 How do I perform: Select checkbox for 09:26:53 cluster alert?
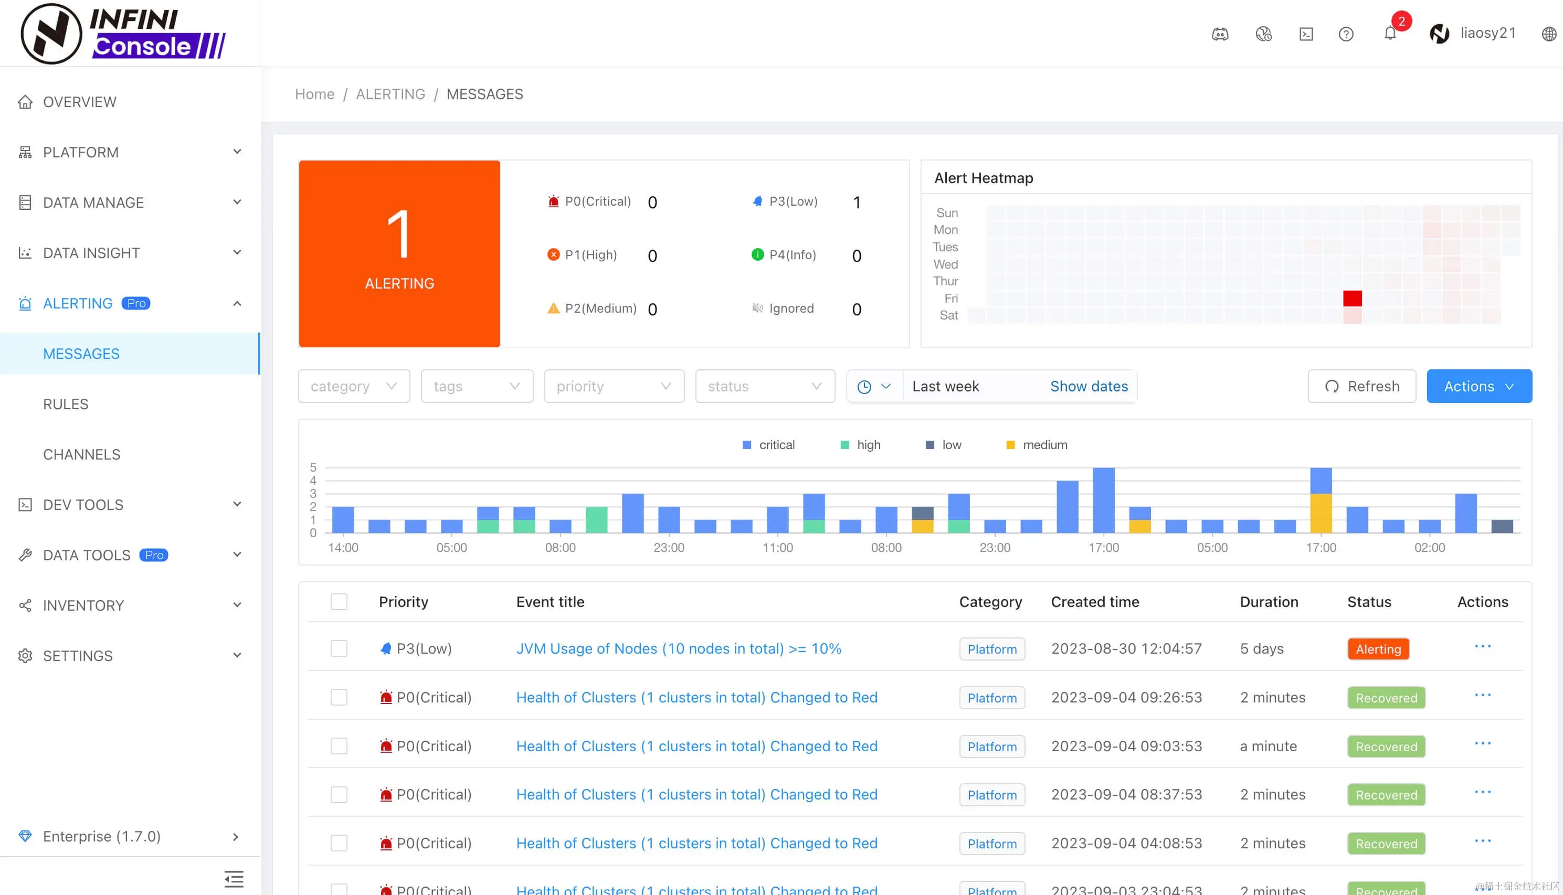339,697
